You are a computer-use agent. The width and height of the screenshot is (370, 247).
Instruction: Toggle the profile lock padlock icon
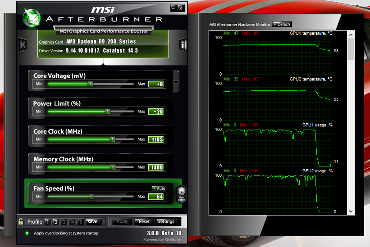pos(21,221)
